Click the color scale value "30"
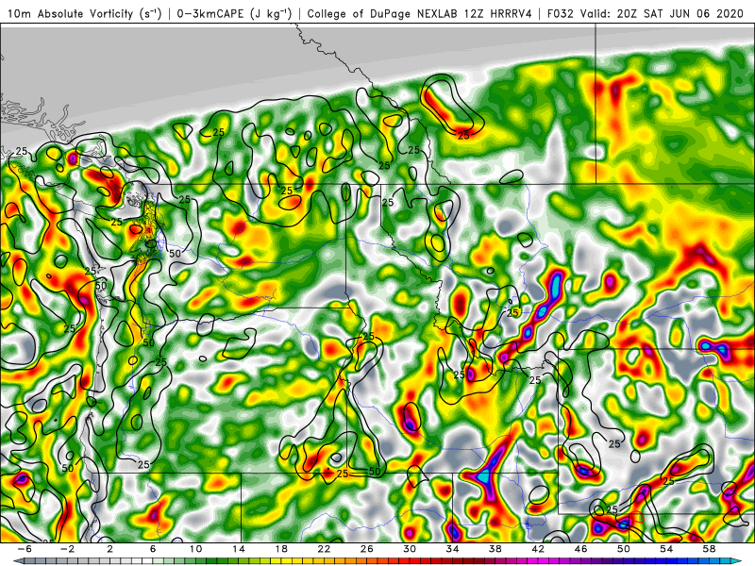The width and height of the screenshot is (755, 566). click(x=410, y=549)
